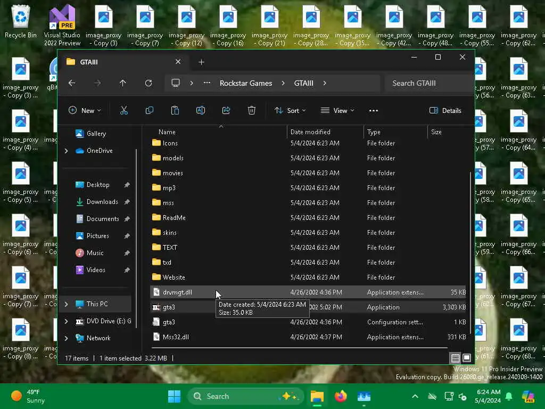Click Rockstar Games breadcrumb

tap(246, 83)
